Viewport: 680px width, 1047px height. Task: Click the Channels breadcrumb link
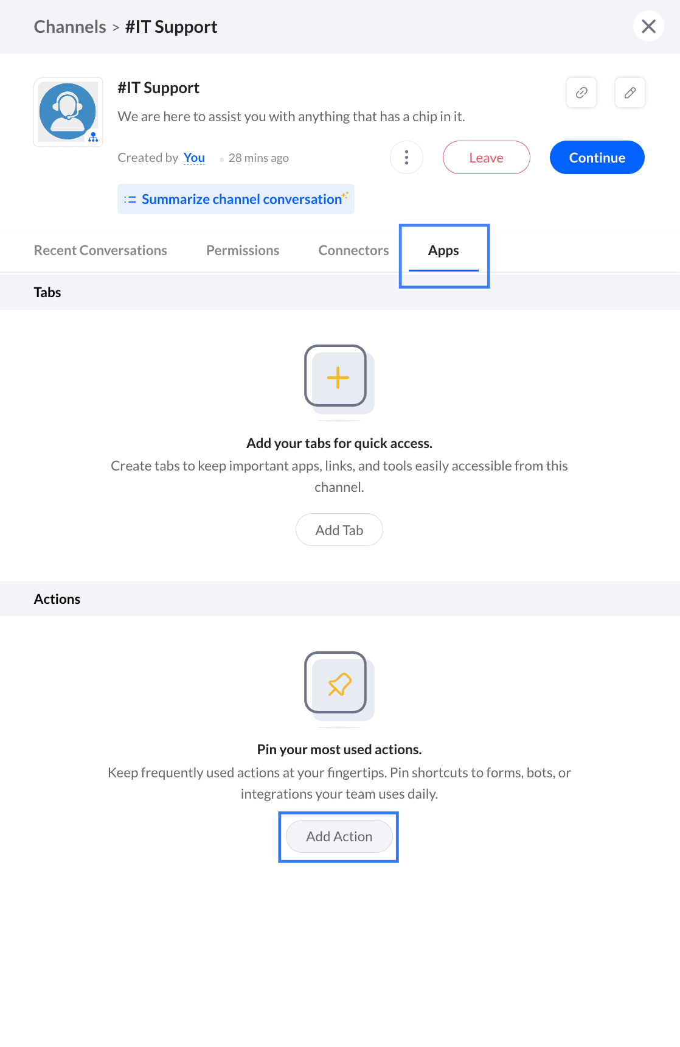pyautogui.click(x=70, y=27)
